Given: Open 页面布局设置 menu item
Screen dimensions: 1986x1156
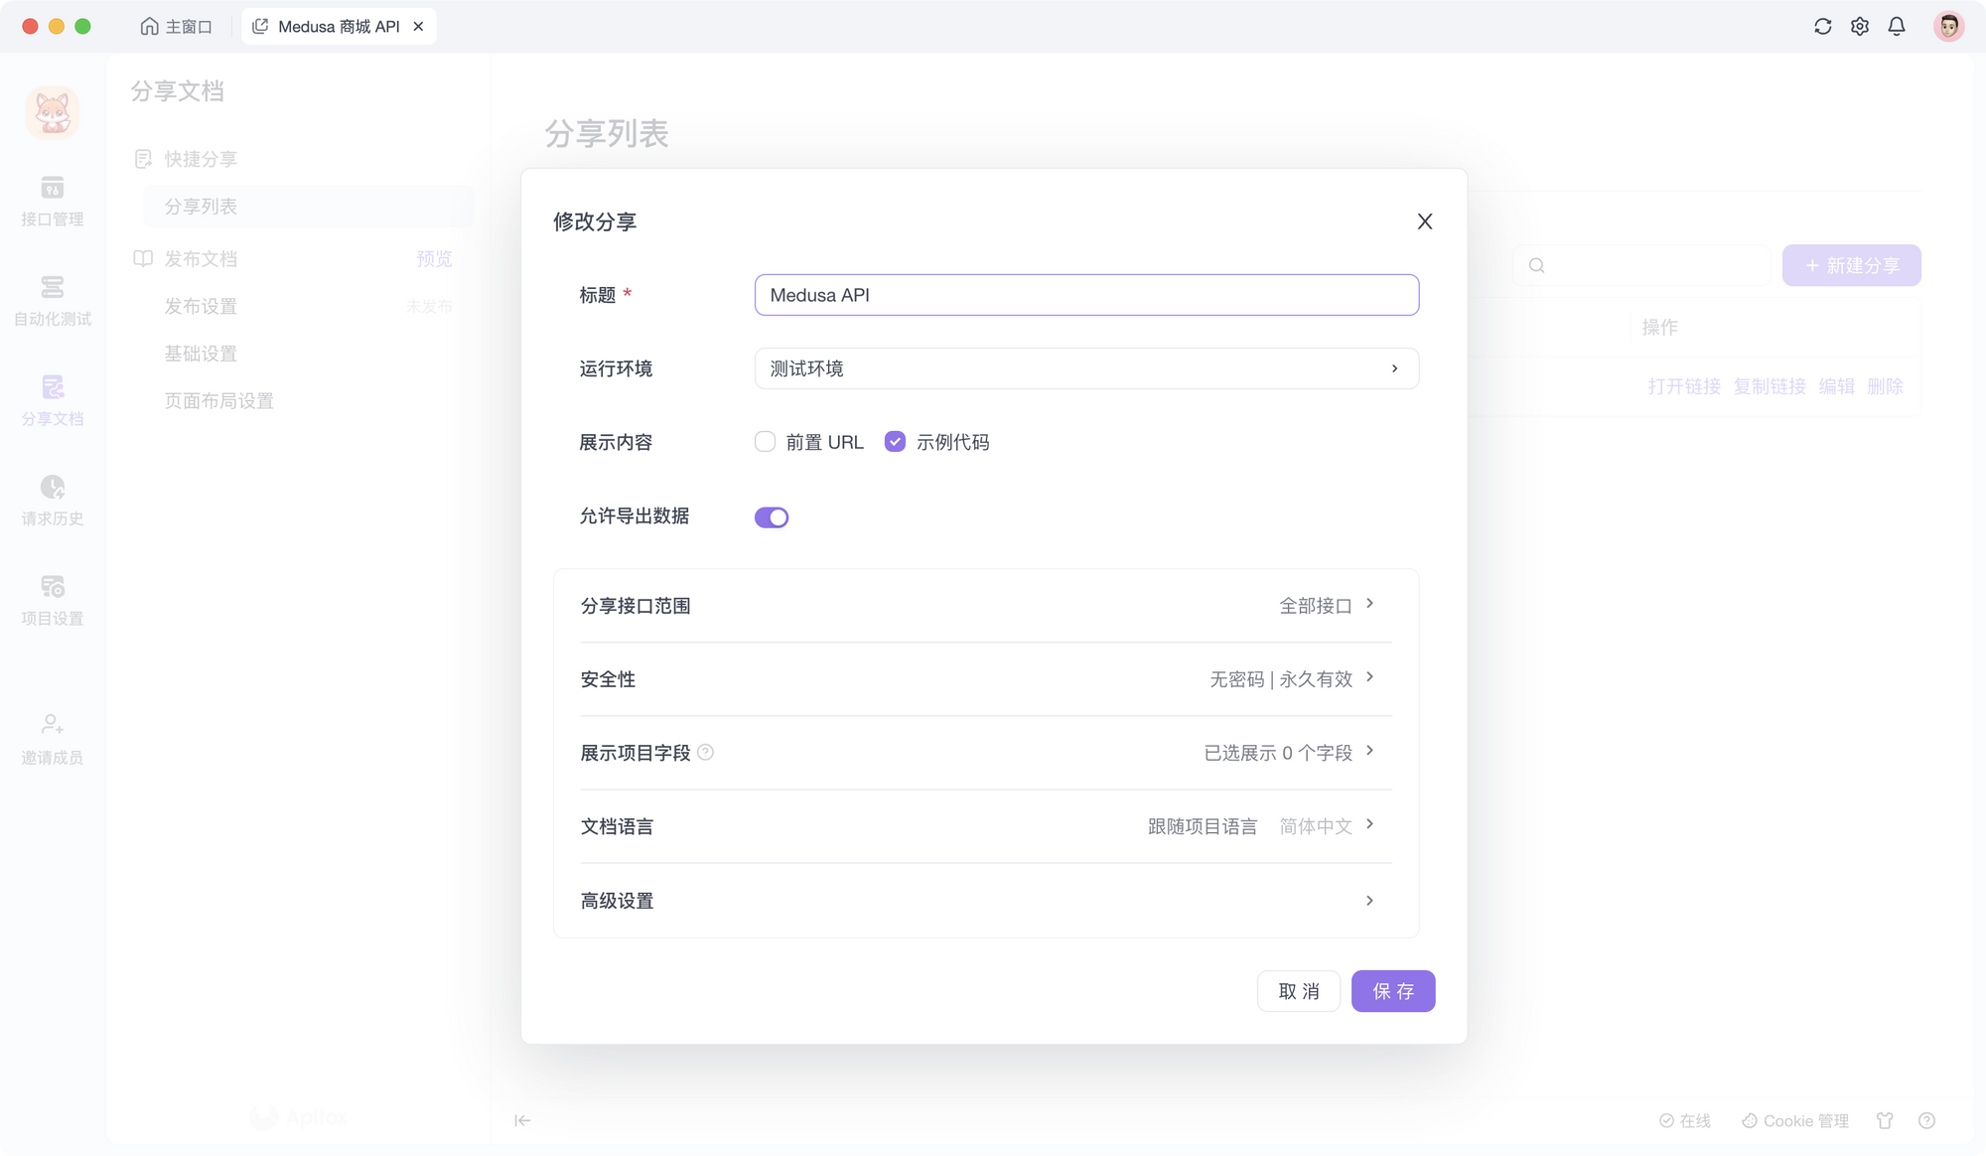Looking at the screenshot, I should (218, 401).
